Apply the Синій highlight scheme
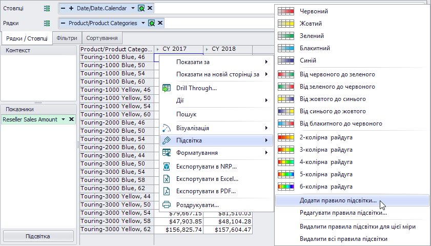 point(352,60)
